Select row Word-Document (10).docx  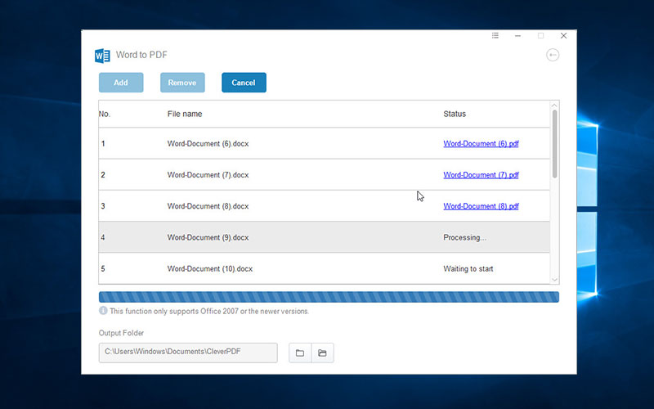click(324, 268)
